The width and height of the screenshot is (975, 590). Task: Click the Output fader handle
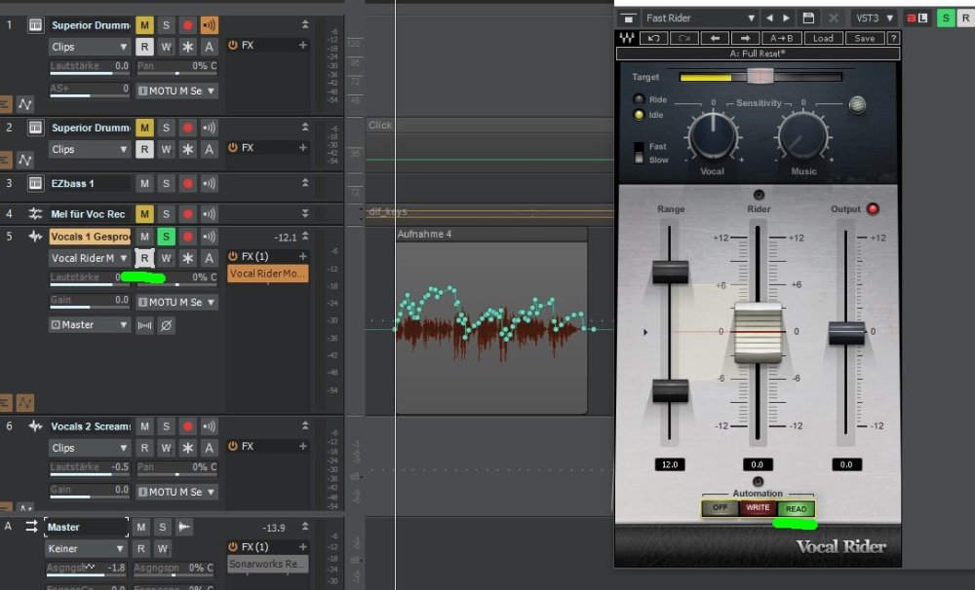click(x=846, y=334)
